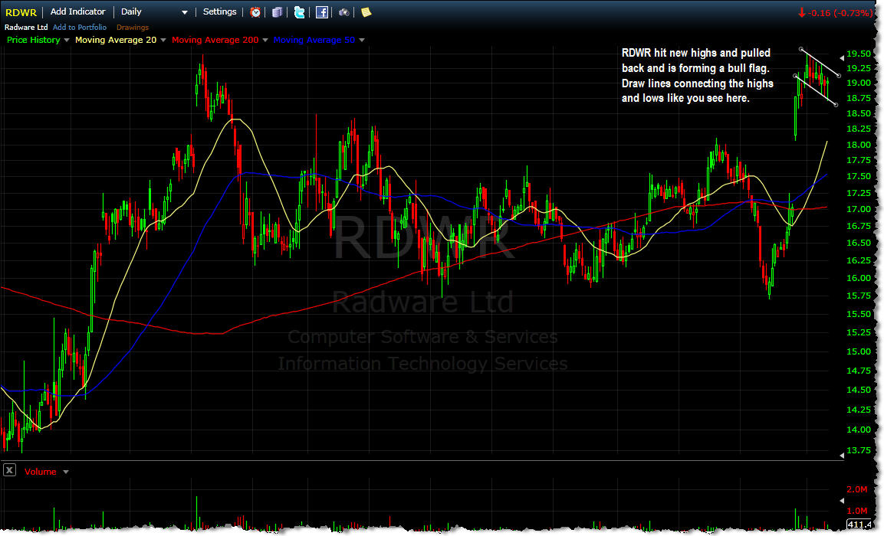Take chart snapshot with camera icon
The height and width of the screenshot is (536, 884).
[344, 11]
